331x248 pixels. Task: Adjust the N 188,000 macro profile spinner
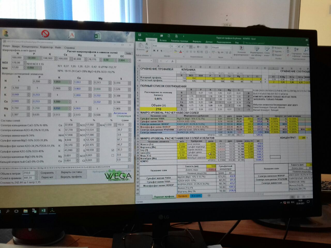(x=25, y=58)
